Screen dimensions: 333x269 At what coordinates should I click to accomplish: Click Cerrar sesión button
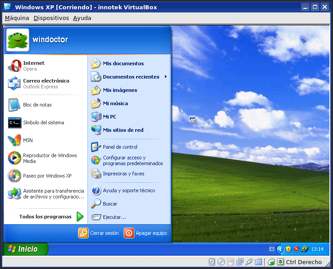click(x=99, y=233)
